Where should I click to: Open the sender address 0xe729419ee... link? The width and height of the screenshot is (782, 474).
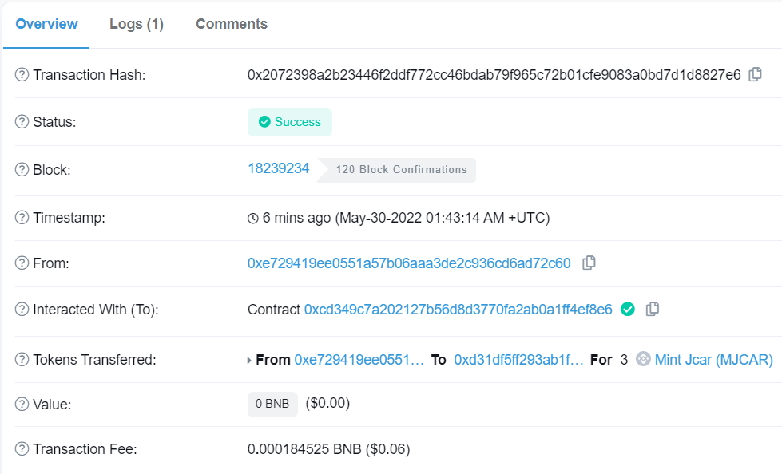[409, 263]
